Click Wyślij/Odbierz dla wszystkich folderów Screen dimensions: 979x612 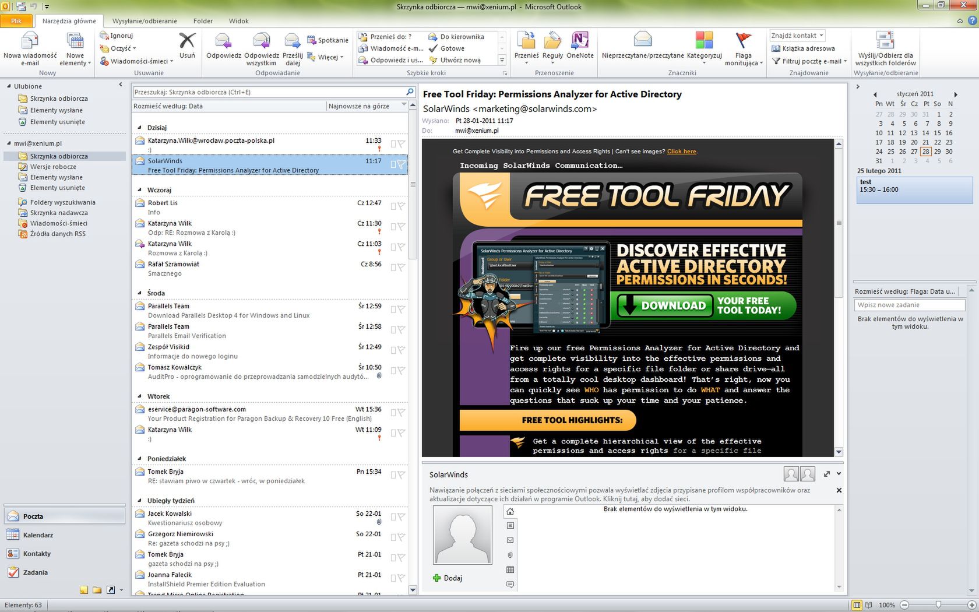click(x=885, y=48)
